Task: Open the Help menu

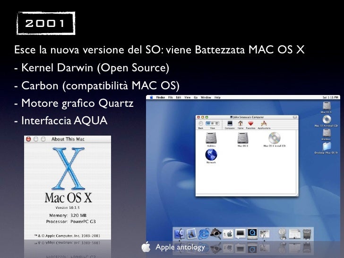Action: pyautogui.click(x=217, y=97)
